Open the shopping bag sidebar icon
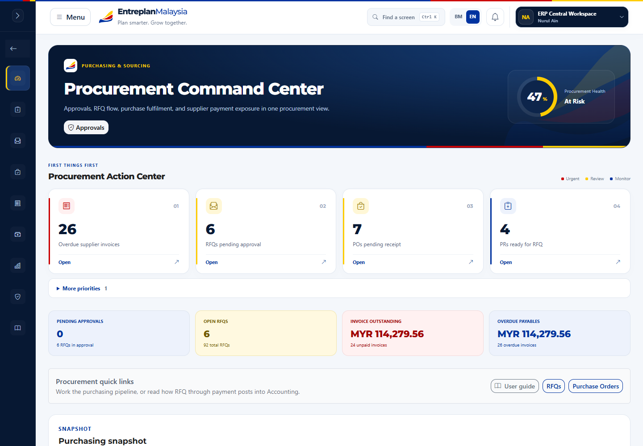643x446 pixels. click(18, 172)
